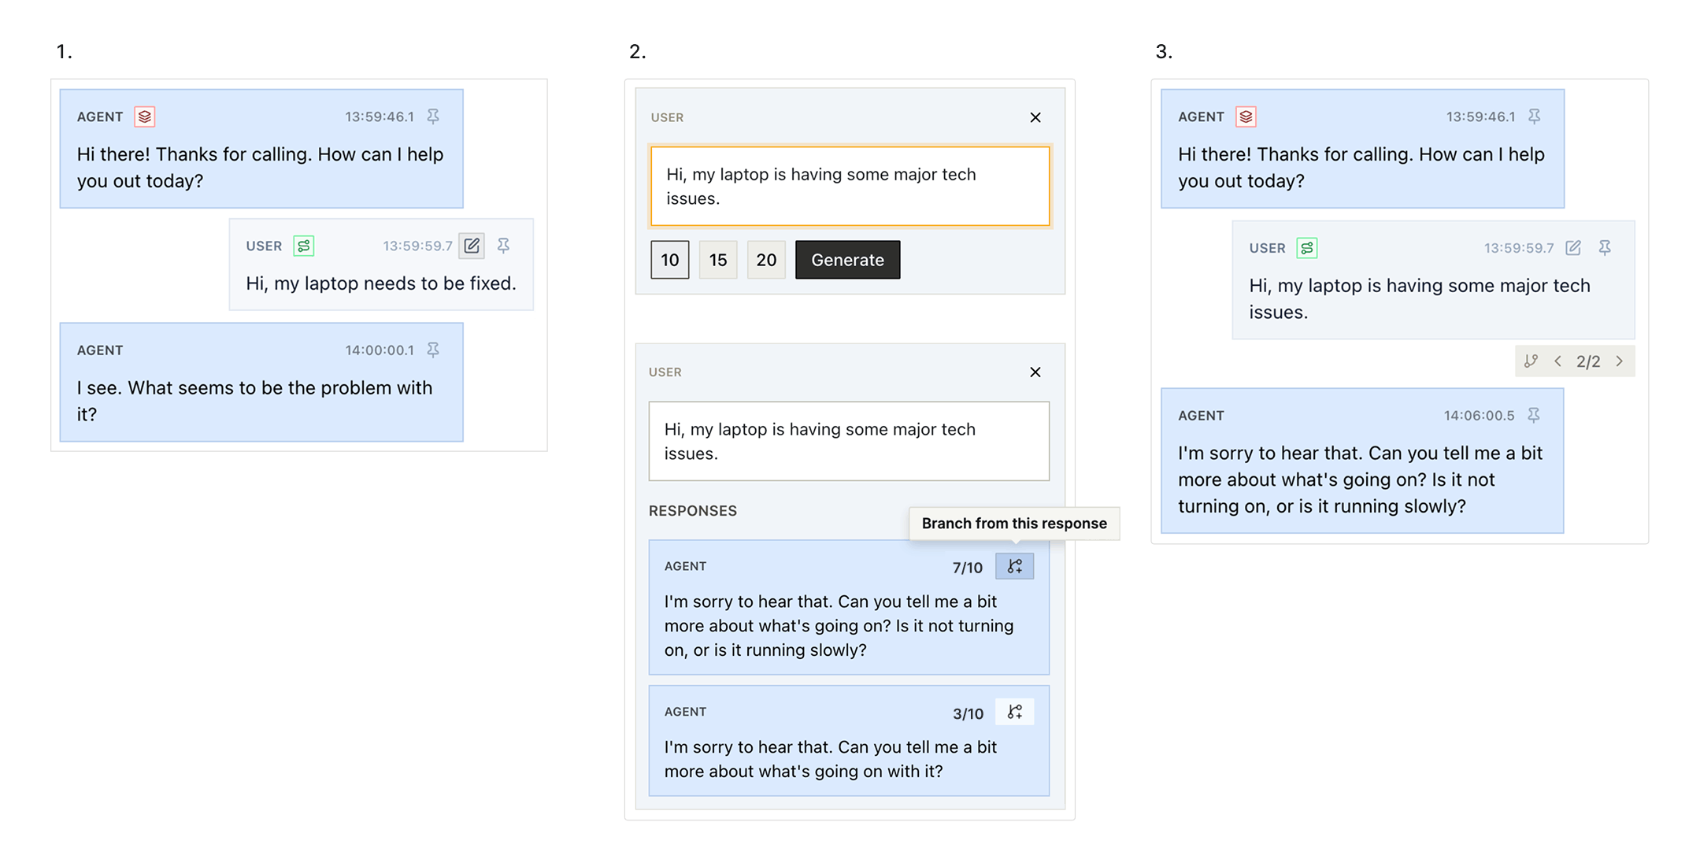Click the lower user message text box above Responses
The height and width of the screenshot is (859, 1700).
pos(848,441)
